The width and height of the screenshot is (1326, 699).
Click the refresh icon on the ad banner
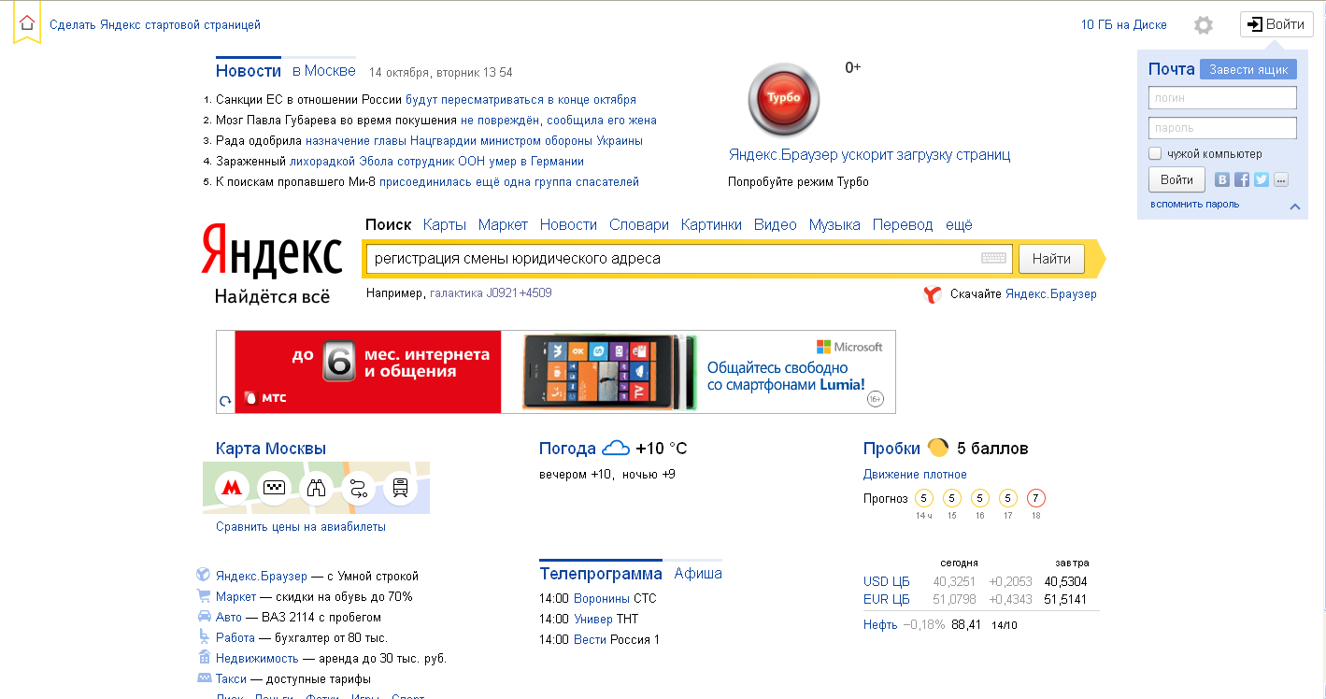click(x=225, y=402)
